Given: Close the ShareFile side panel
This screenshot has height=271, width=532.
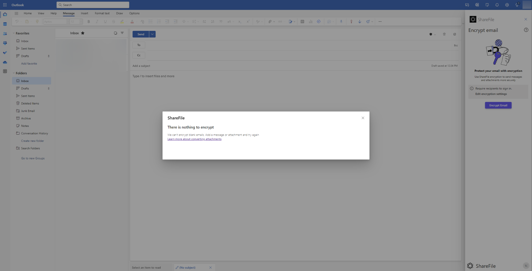Looking at the screenshot, I should (x=526, y=19).
